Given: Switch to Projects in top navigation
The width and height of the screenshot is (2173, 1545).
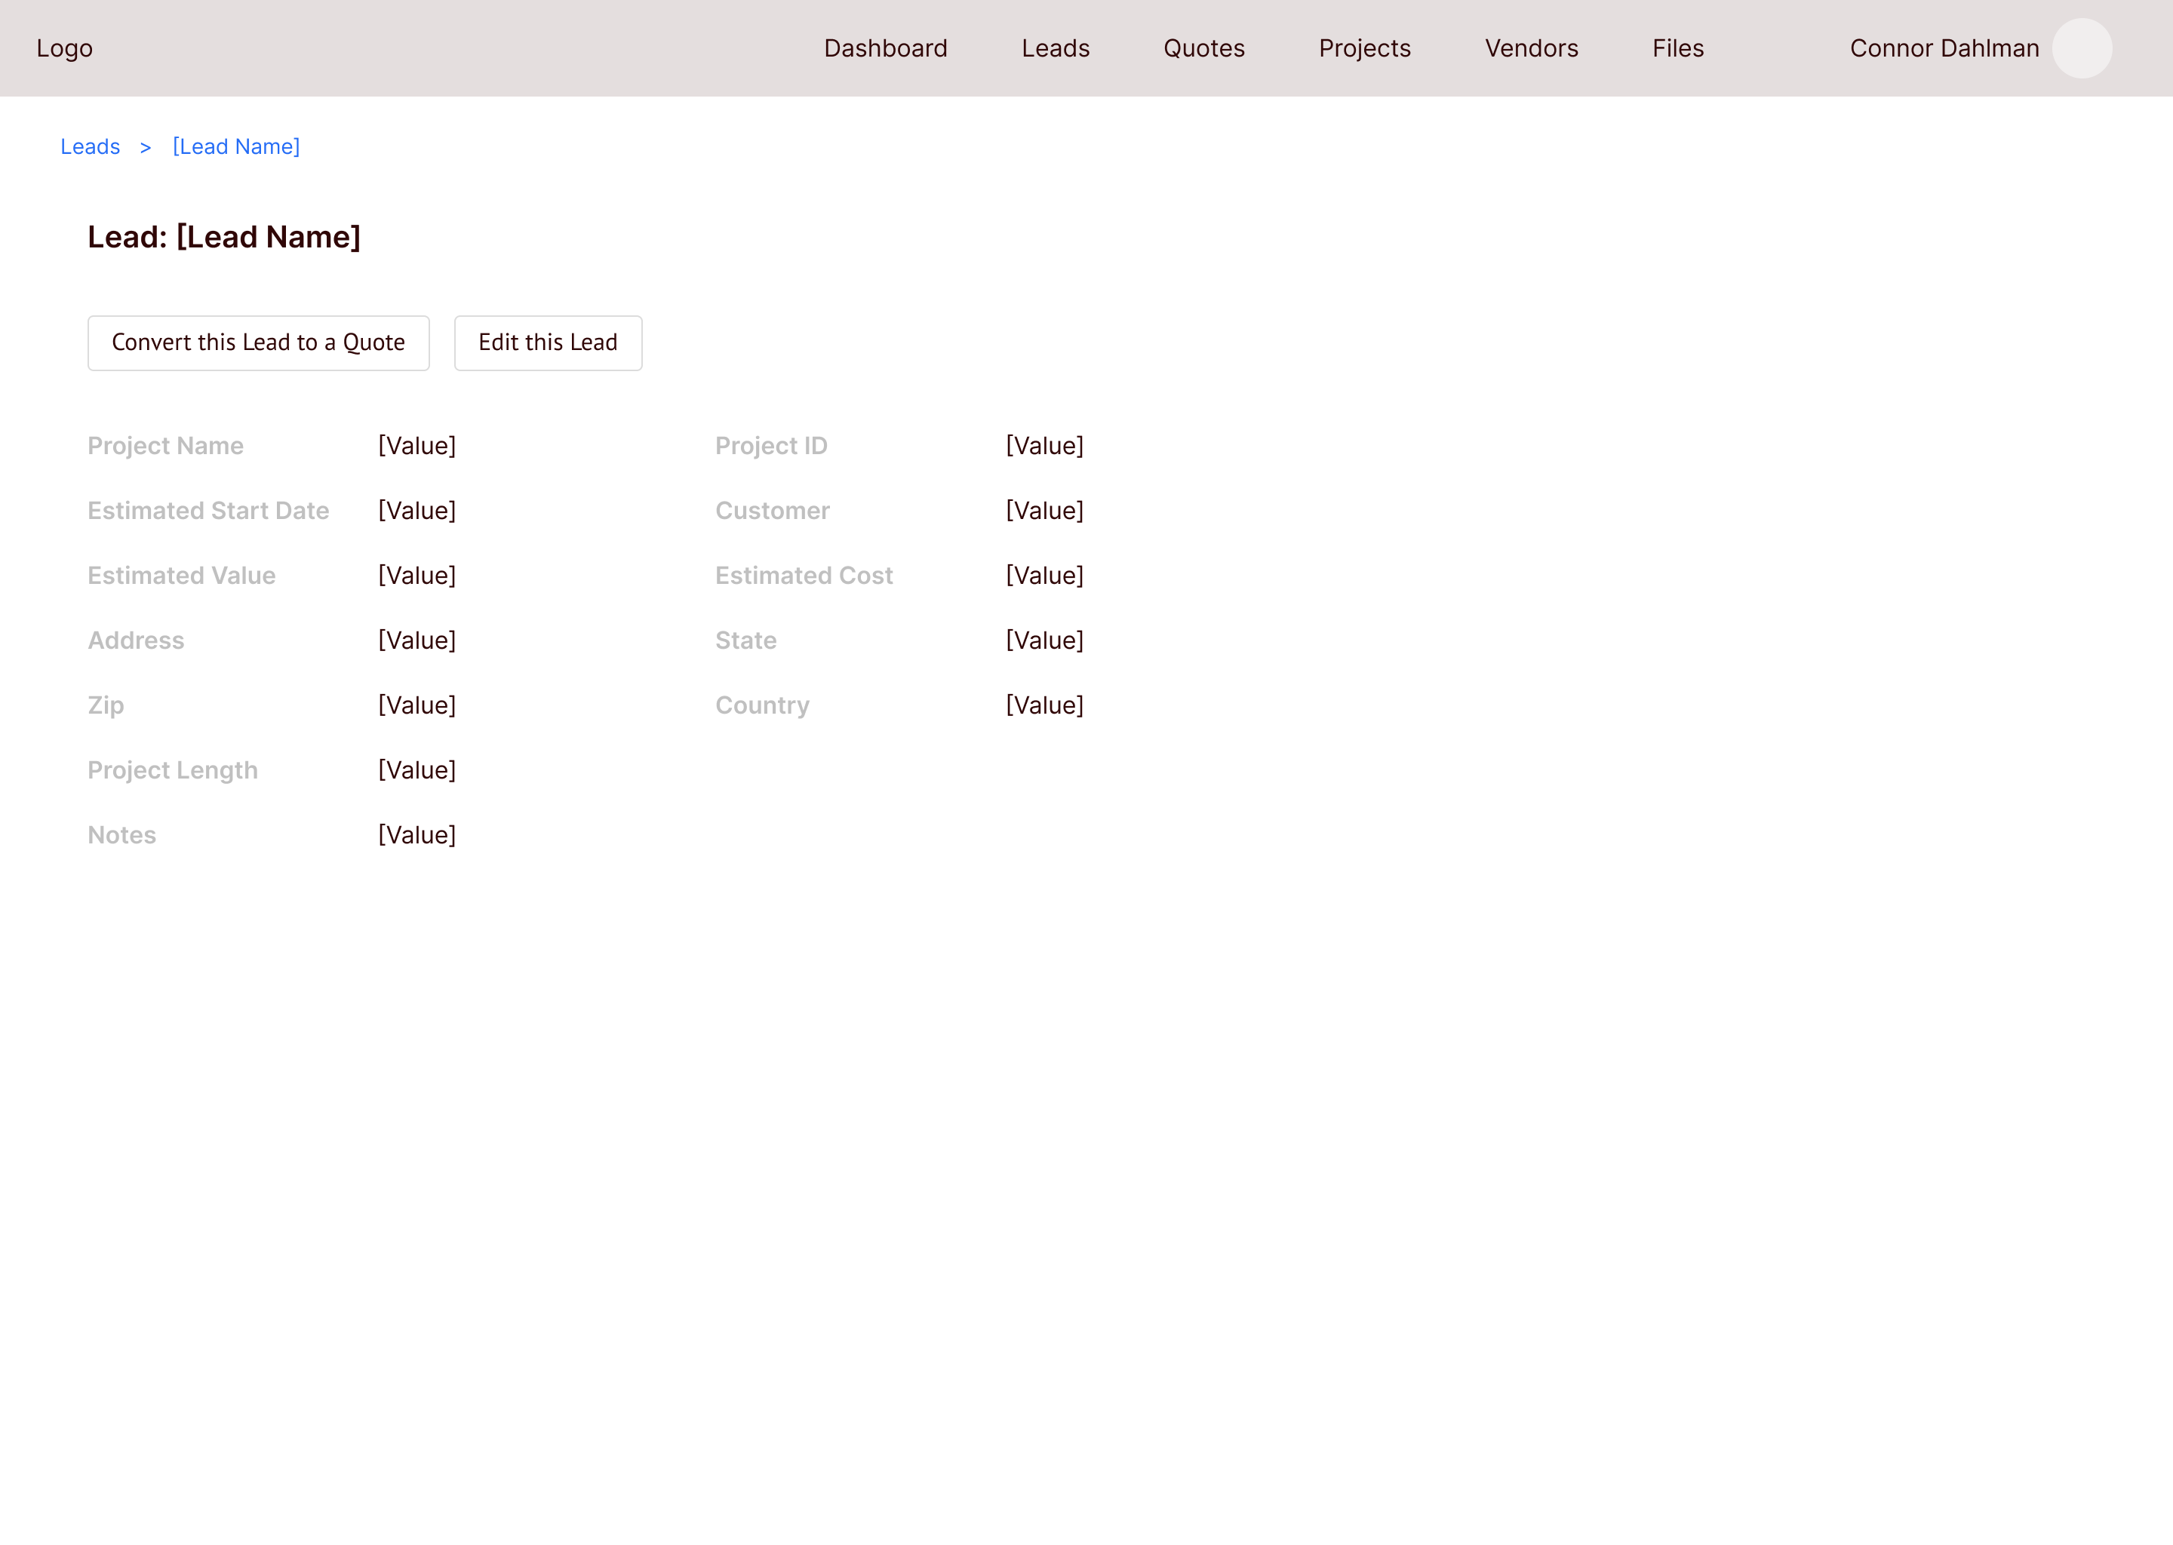Looking at the screenshot, I should [x=1364, y=48].
